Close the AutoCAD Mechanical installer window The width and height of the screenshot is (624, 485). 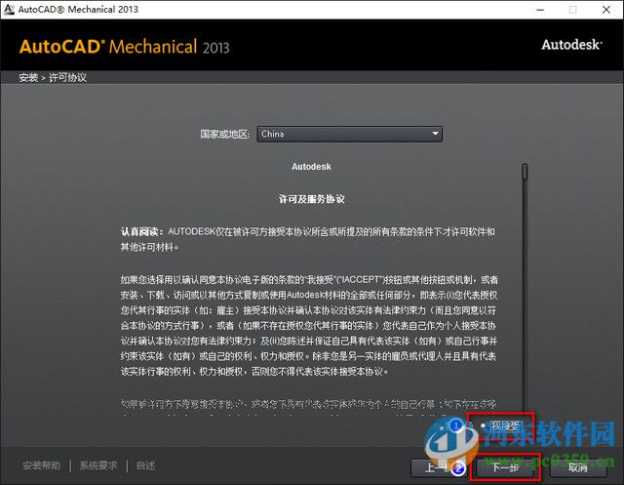click(606, 10)
